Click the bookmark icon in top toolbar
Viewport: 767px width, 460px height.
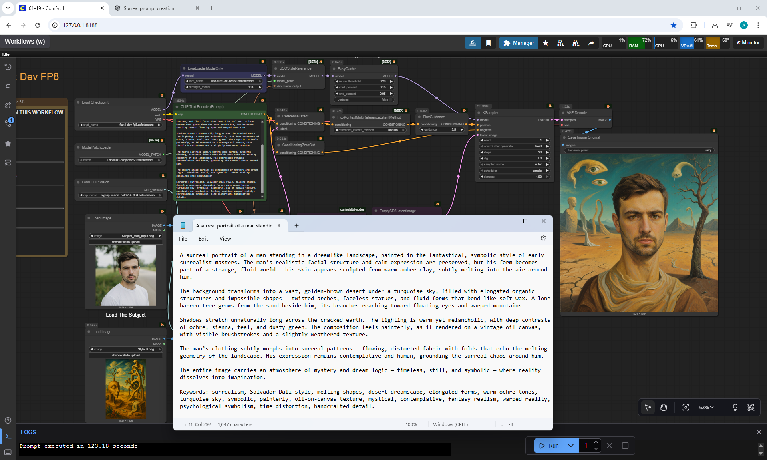pos(488,43)
